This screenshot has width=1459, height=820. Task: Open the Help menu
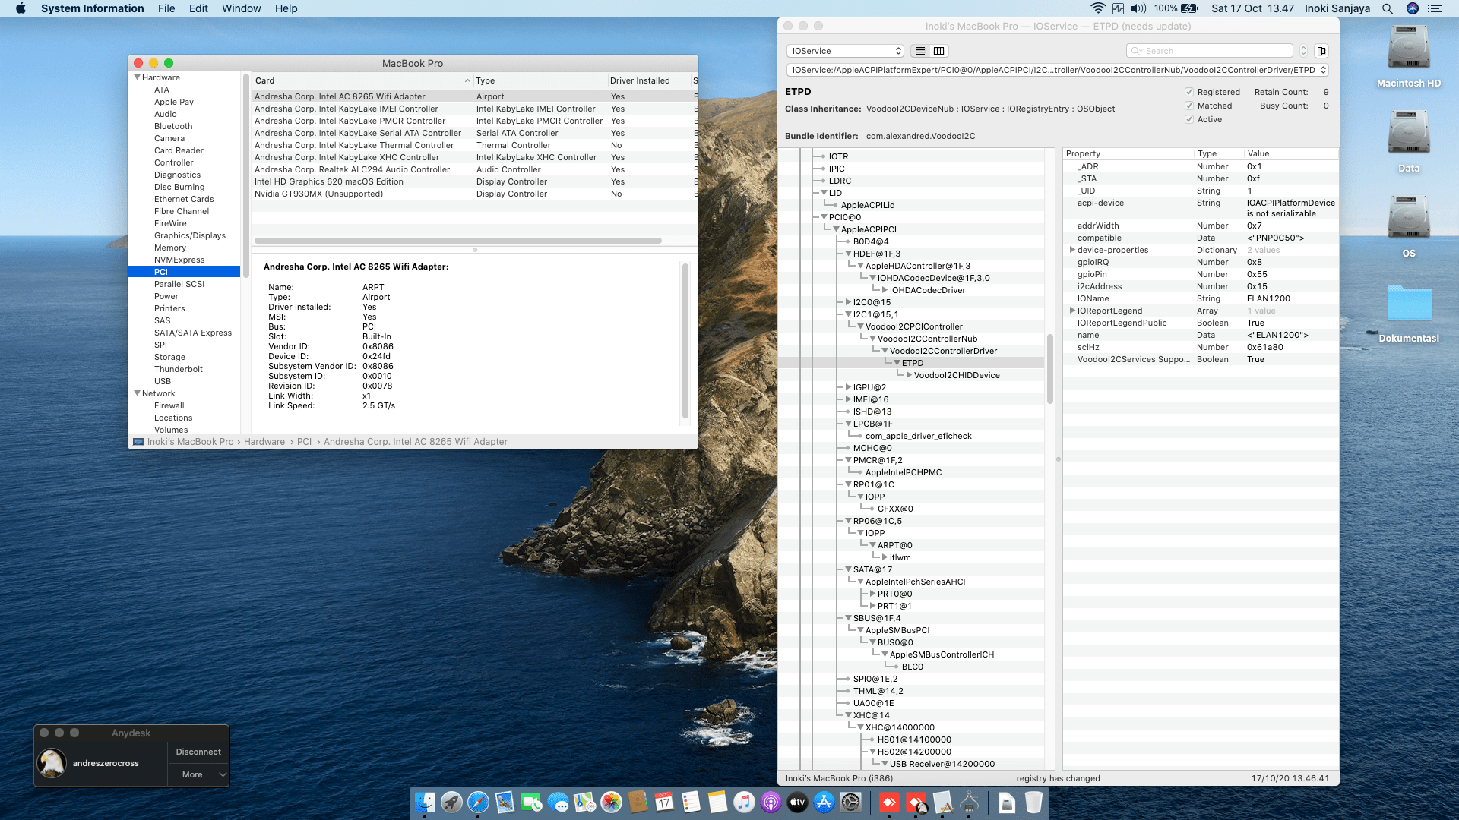pyautogui.click(x=286, y=8)
